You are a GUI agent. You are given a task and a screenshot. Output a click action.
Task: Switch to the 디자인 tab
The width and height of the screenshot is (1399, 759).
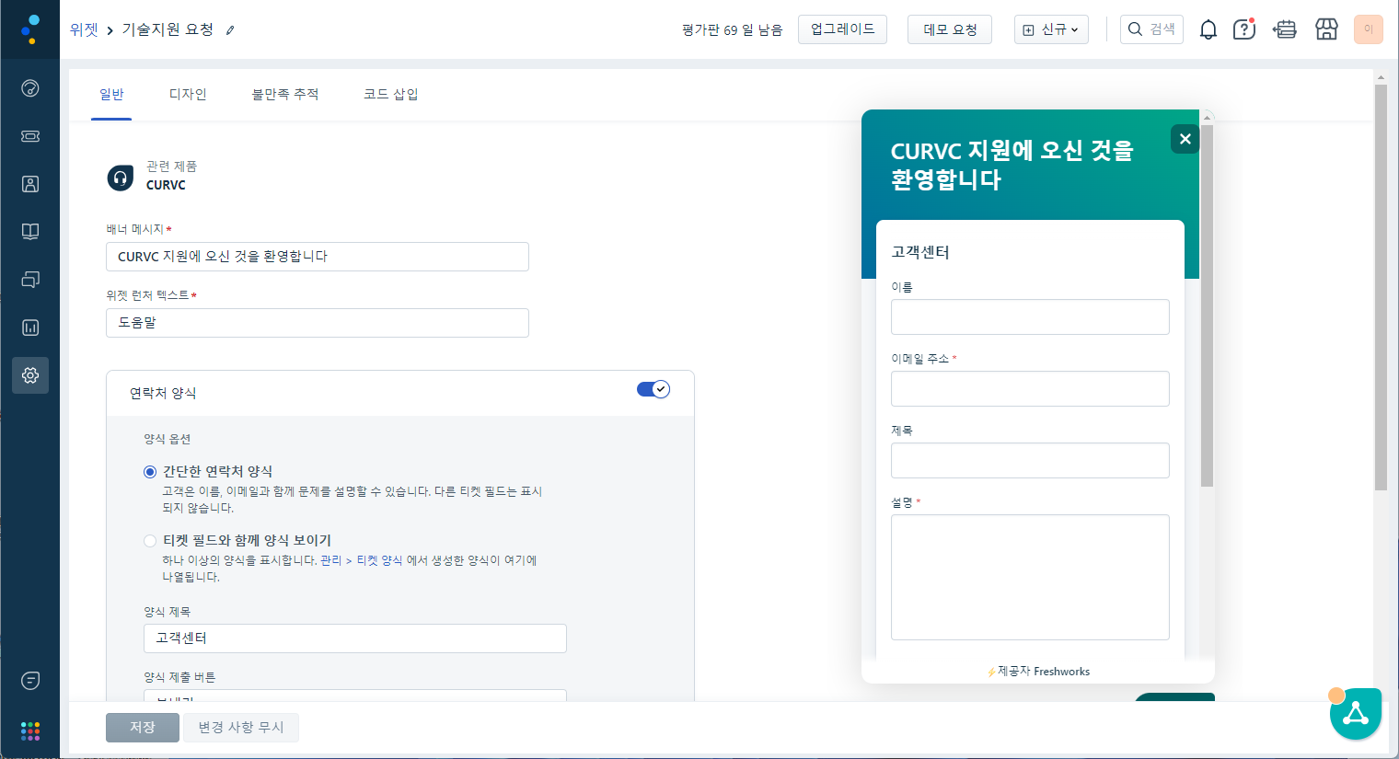pyautogui.click(x=188, y=94)
